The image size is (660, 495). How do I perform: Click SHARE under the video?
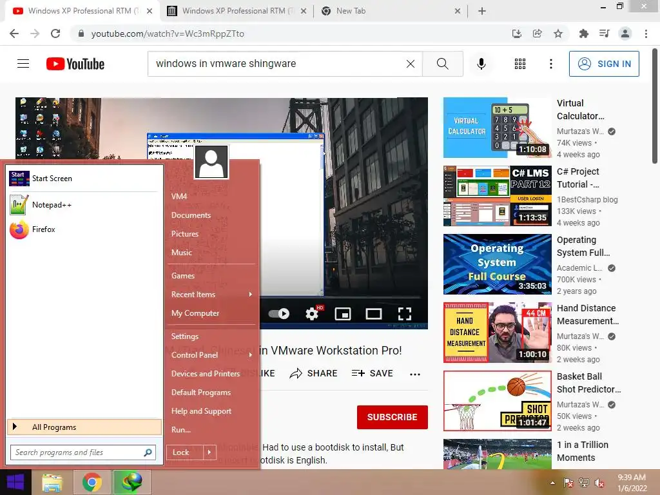pos(314,373)
